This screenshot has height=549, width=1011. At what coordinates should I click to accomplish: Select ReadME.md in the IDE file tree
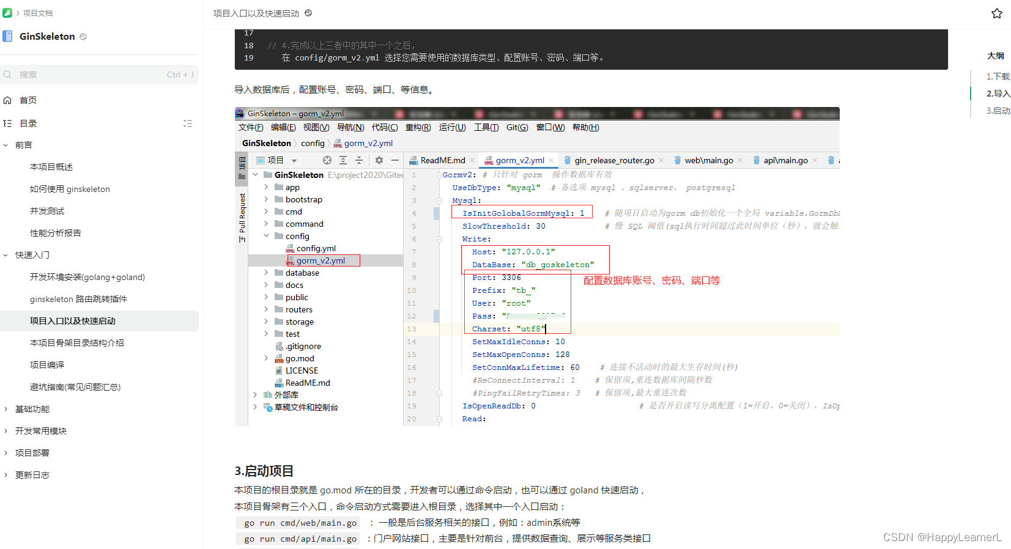(x=307, y=383)
